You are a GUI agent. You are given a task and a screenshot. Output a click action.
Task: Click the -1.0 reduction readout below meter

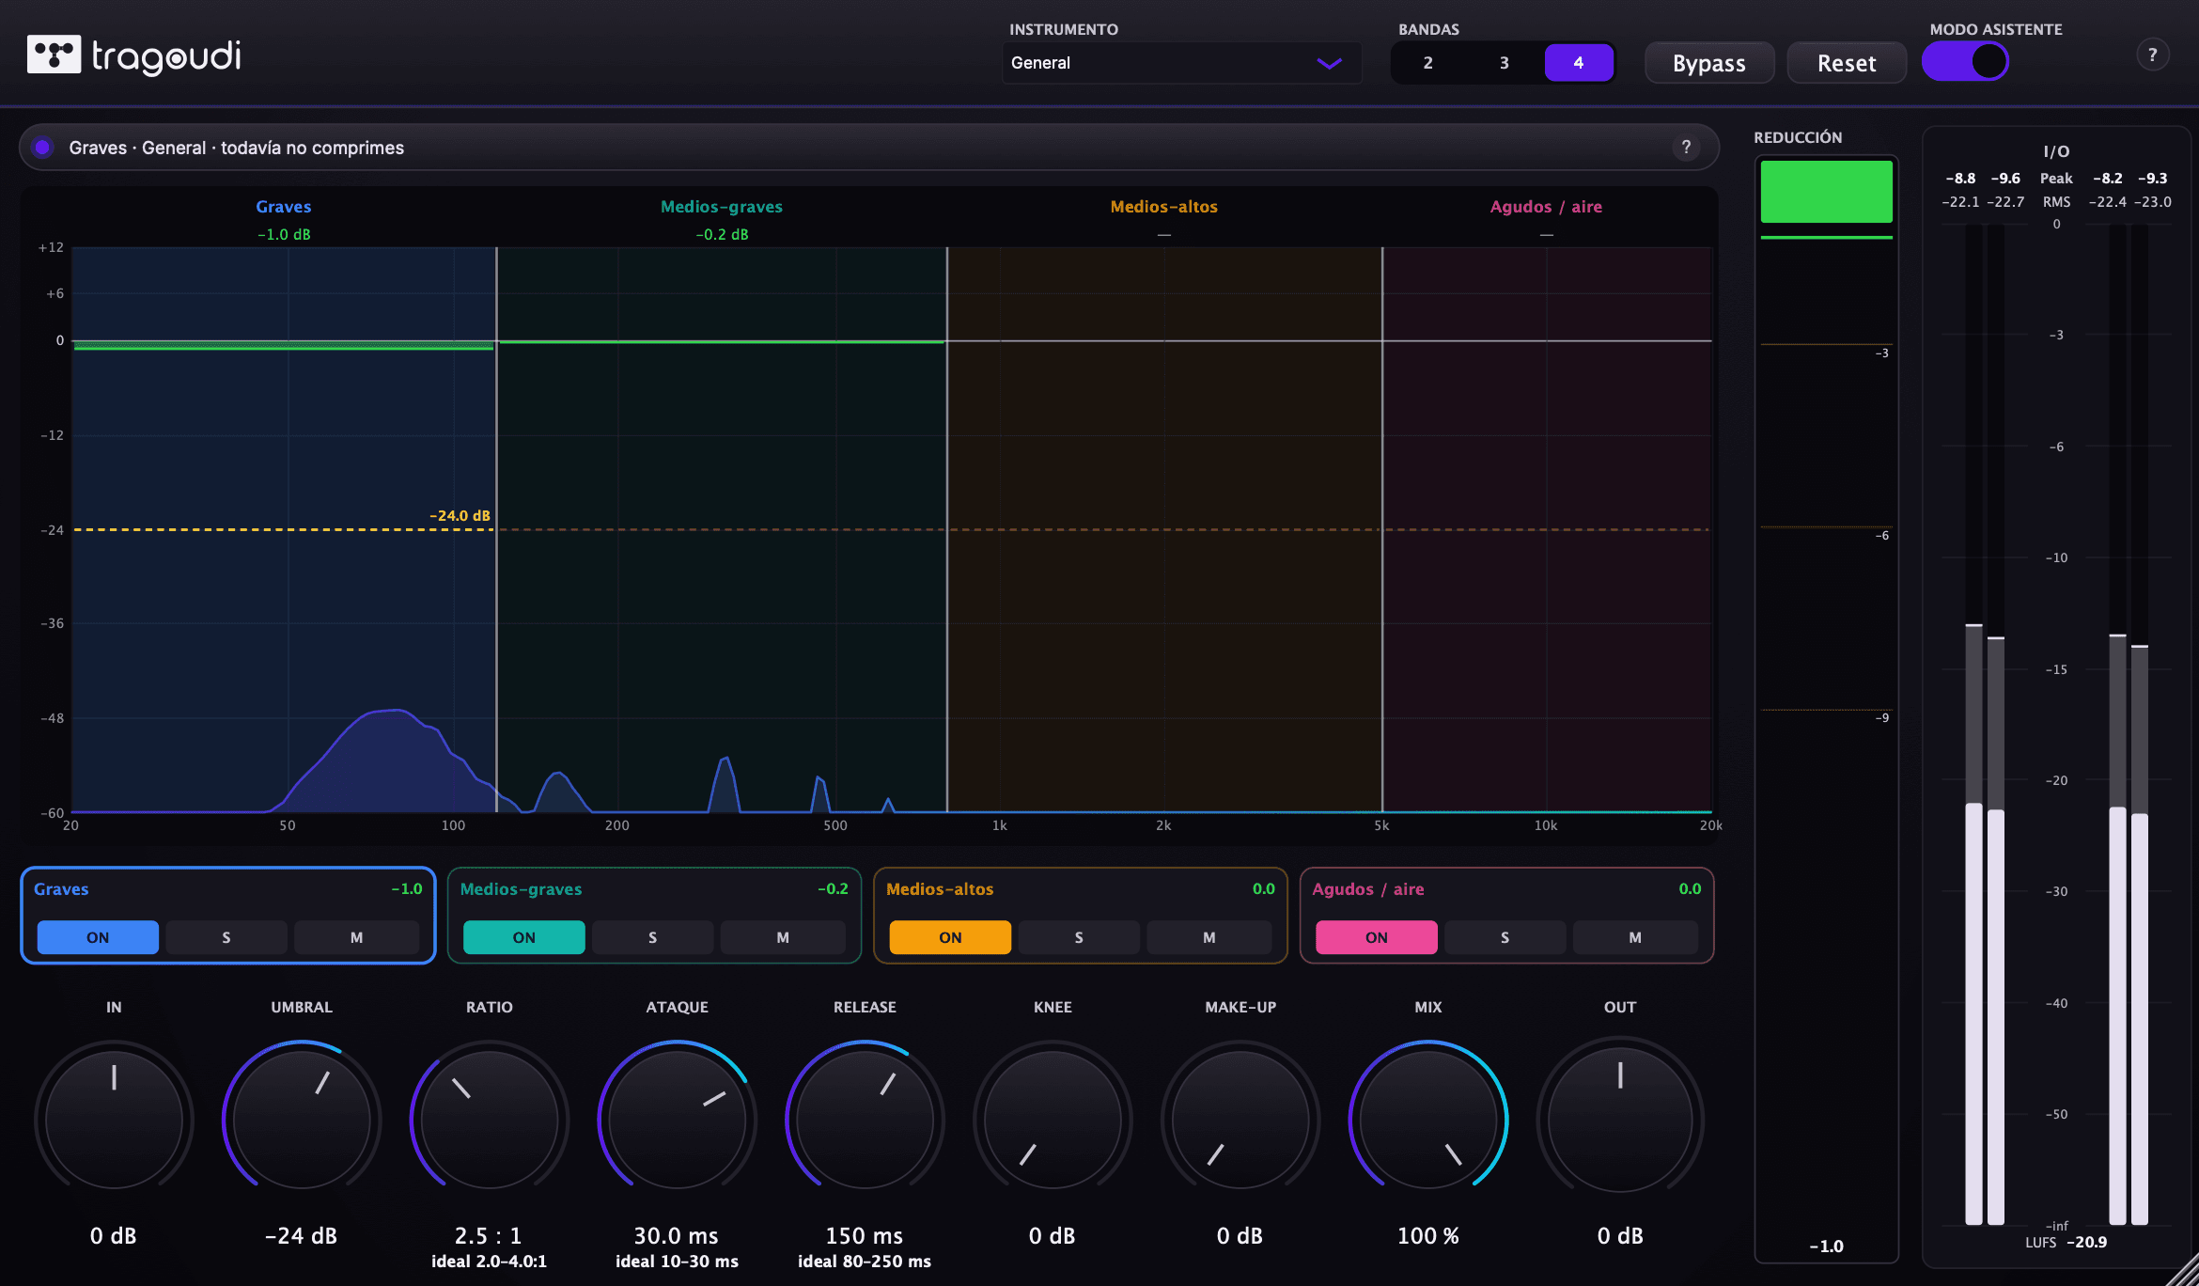tap(1826, 1247)
